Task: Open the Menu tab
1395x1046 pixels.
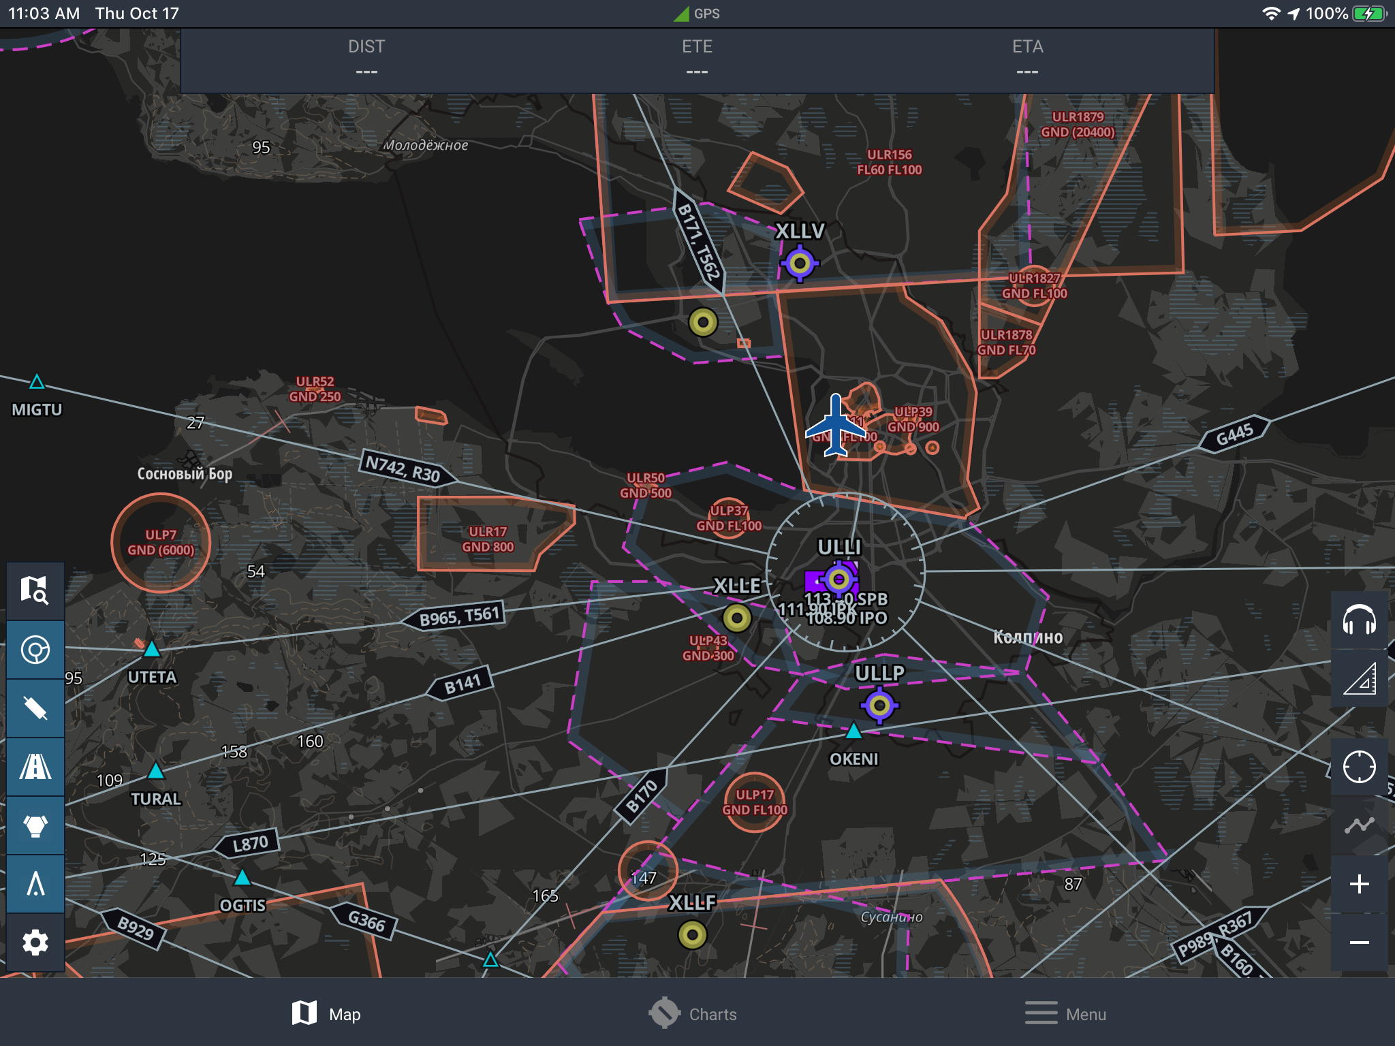Action: point(1065,1014)
